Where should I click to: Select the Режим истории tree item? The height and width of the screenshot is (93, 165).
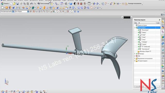pyautogui.click(x=142, y=25)
